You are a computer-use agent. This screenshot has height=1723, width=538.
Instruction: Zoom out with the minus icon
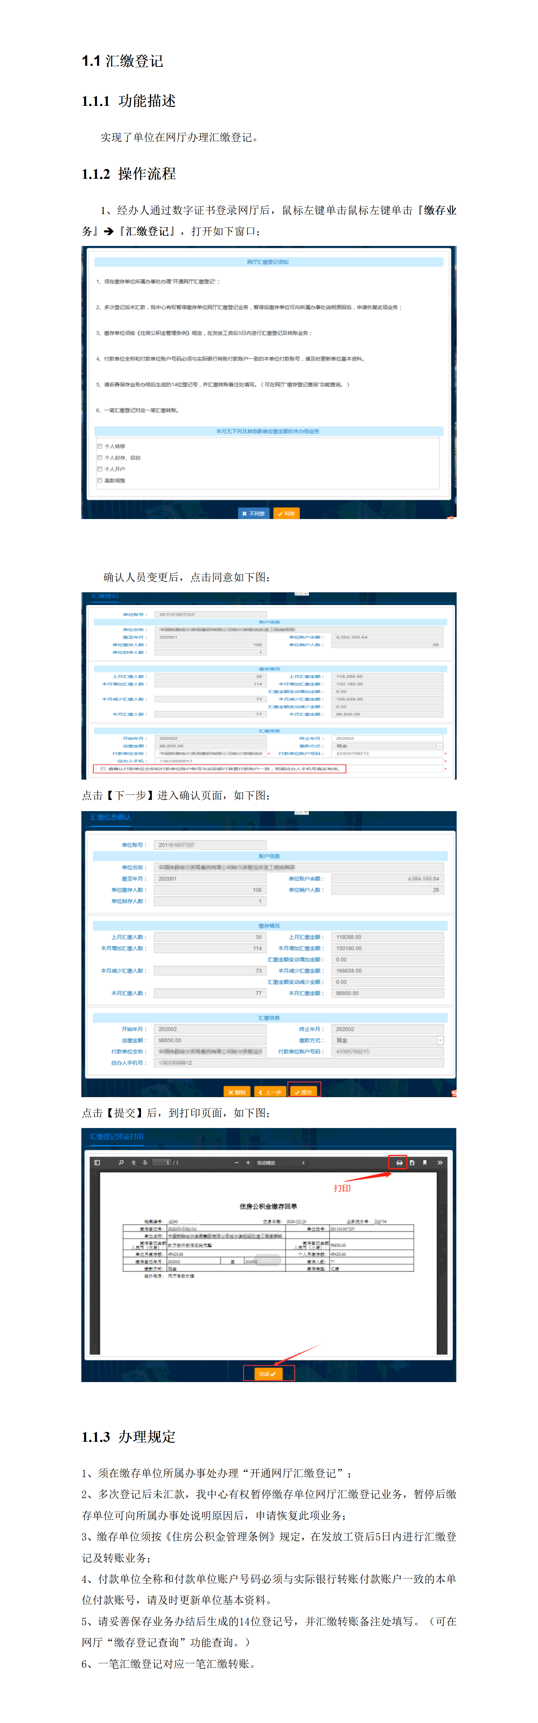pos(237,1163)
